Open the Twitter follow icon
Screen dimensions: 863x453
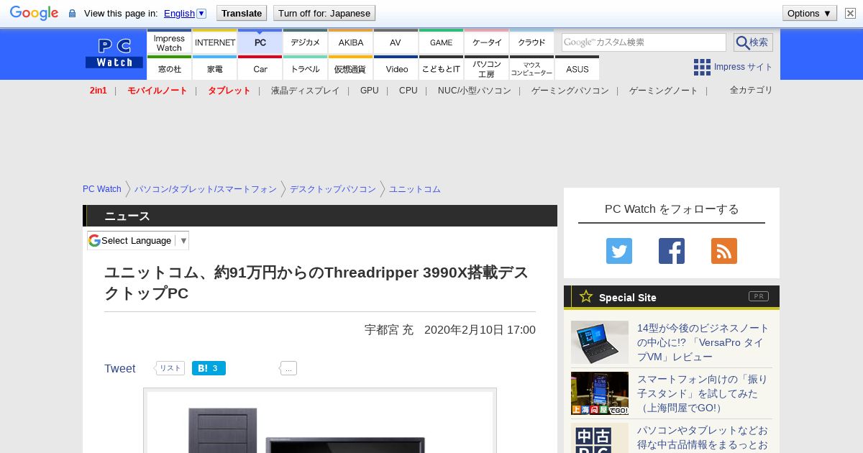pos(619,251)
